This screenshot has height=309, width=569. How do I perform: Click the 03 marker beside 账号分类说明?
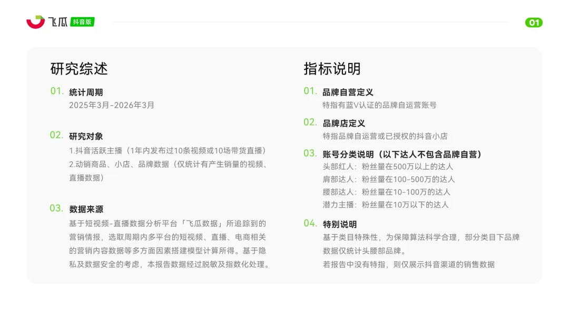(309, 154)
